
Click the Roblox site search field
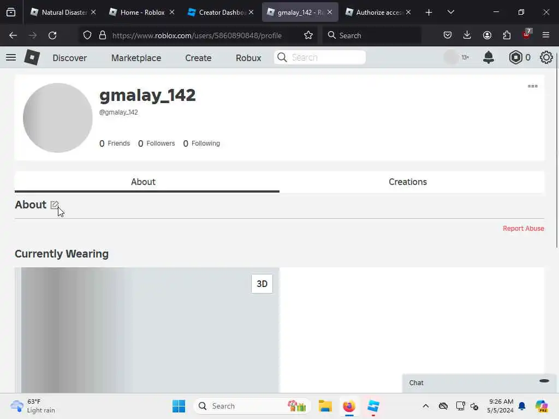(x=320, y=57)
